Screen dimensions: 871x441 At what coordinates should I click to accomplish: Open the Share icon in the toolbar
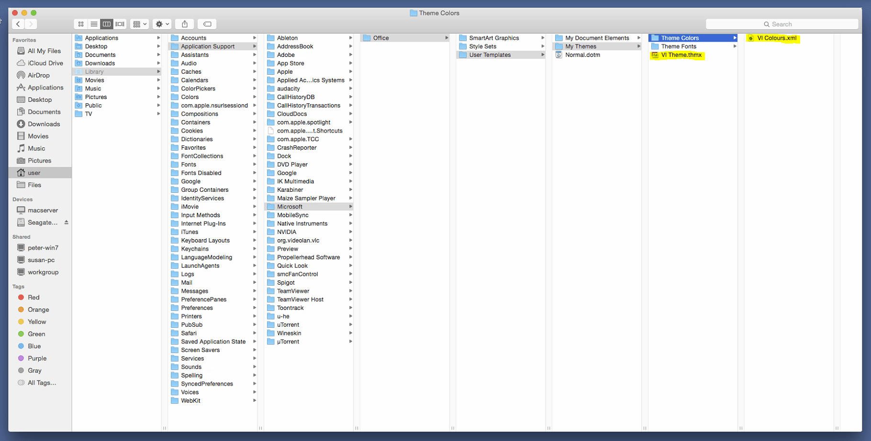[x=184, y=23]
